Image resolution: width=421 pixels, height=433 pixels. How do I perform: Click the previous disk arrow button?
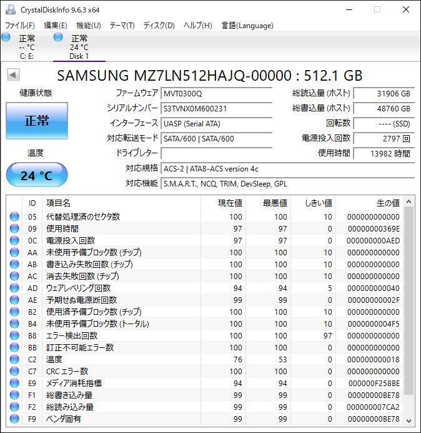tap(13, 74)
